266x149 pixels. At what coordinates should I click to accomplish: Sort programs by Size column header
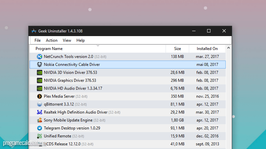coord(178,49)
